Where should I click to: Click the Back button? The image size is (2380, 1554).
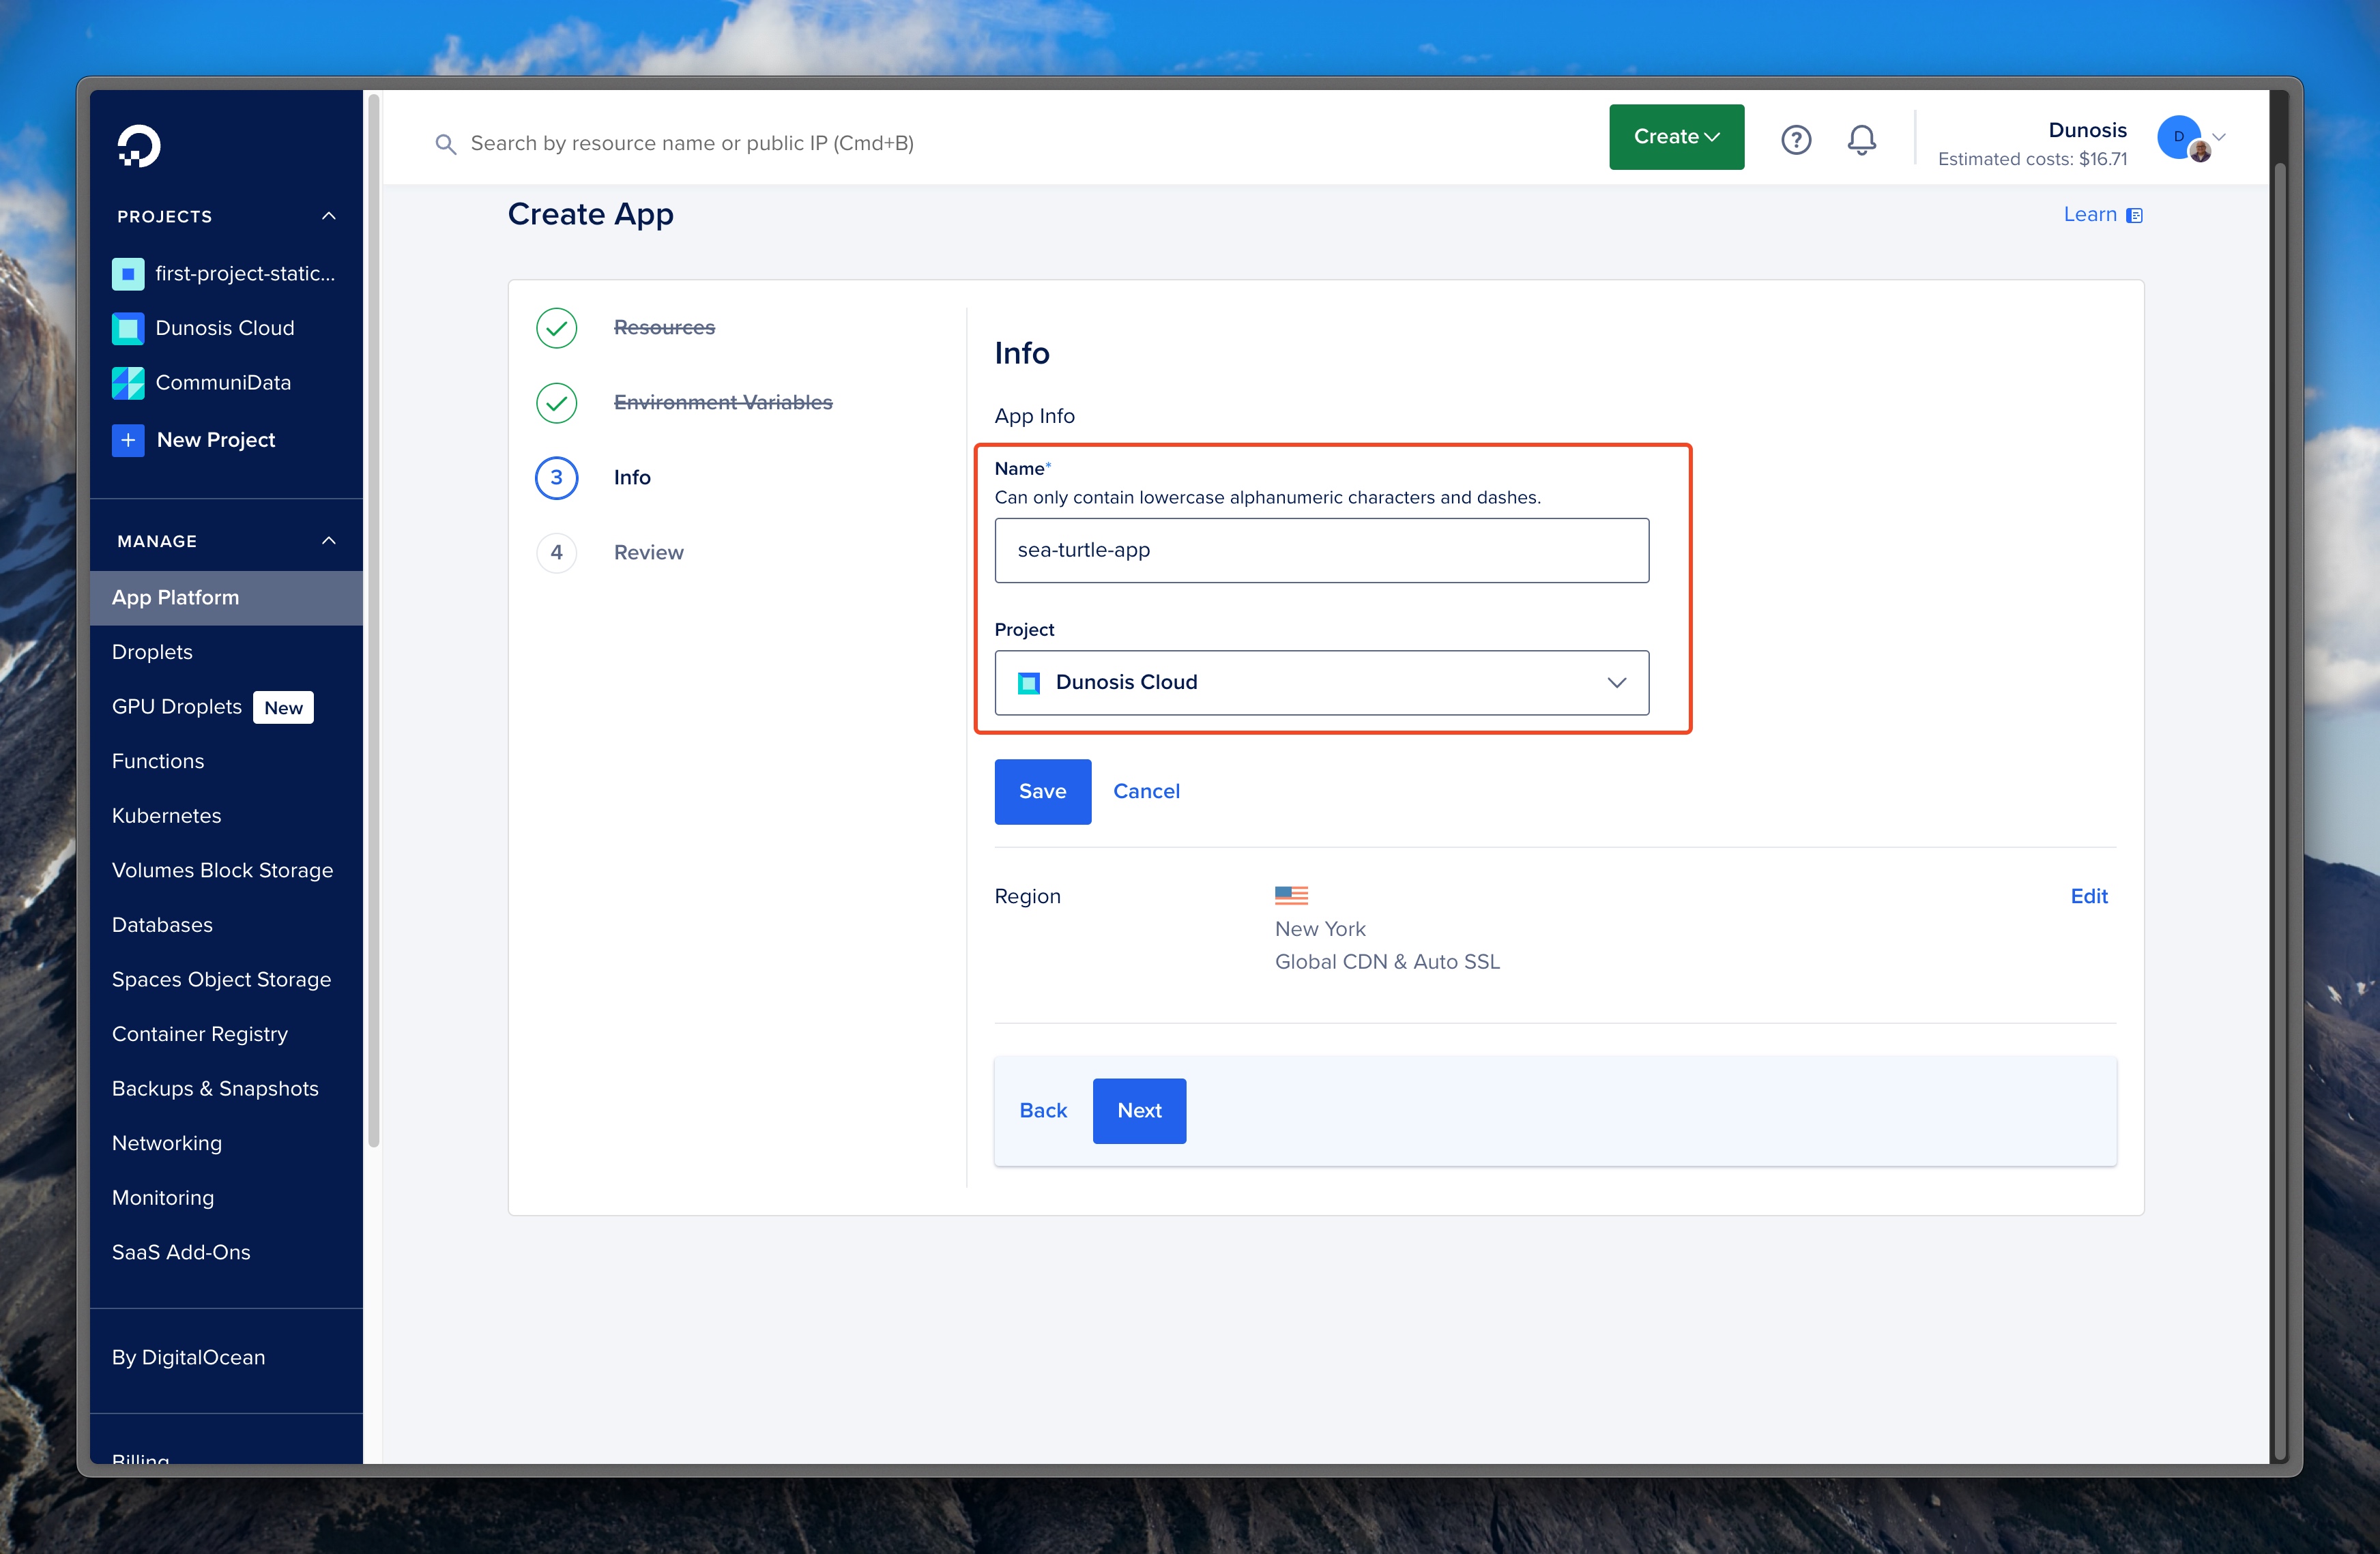pyautogui.click(x=1042, y=1111)
